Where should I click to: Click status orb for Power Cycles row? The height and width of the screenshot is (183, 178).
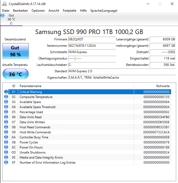[6, 142]
